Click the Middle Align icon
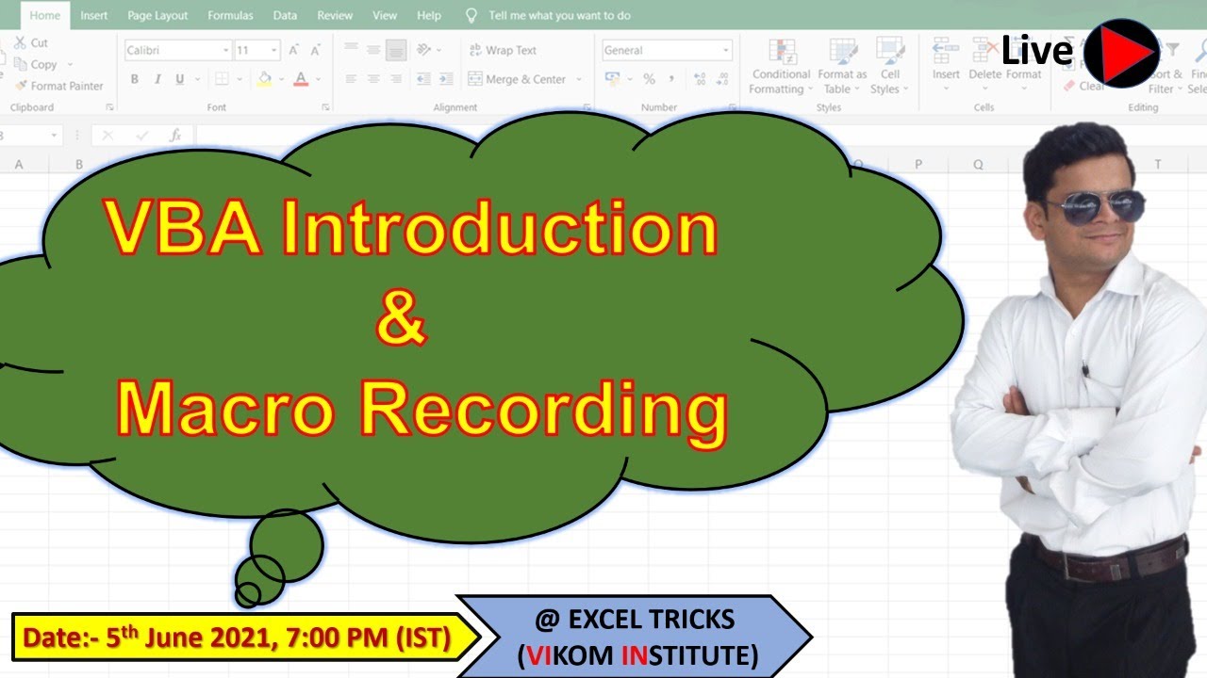The width and height of the screenshot is (1207, 678). pyautogui.click(x=373, y=50)
